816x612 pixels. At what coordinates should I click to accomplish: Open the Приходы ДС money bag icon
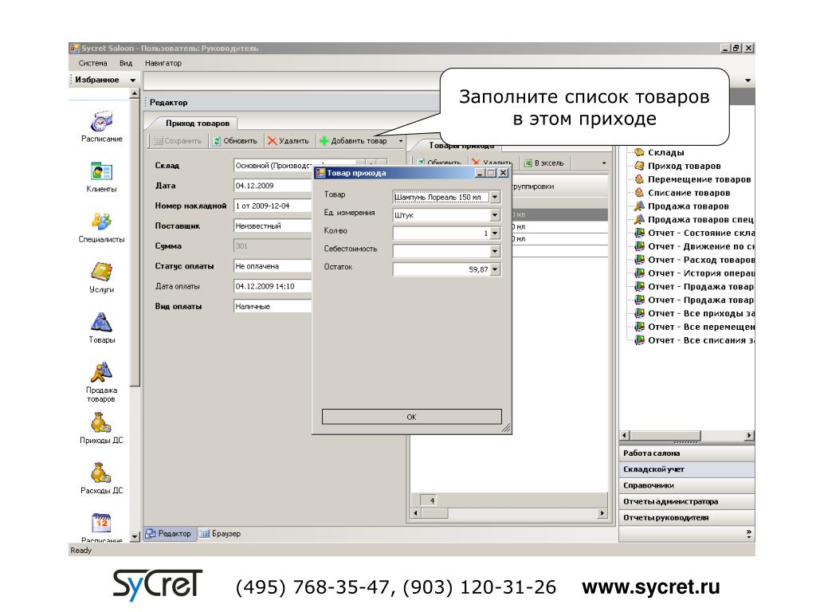coord(101,422)
